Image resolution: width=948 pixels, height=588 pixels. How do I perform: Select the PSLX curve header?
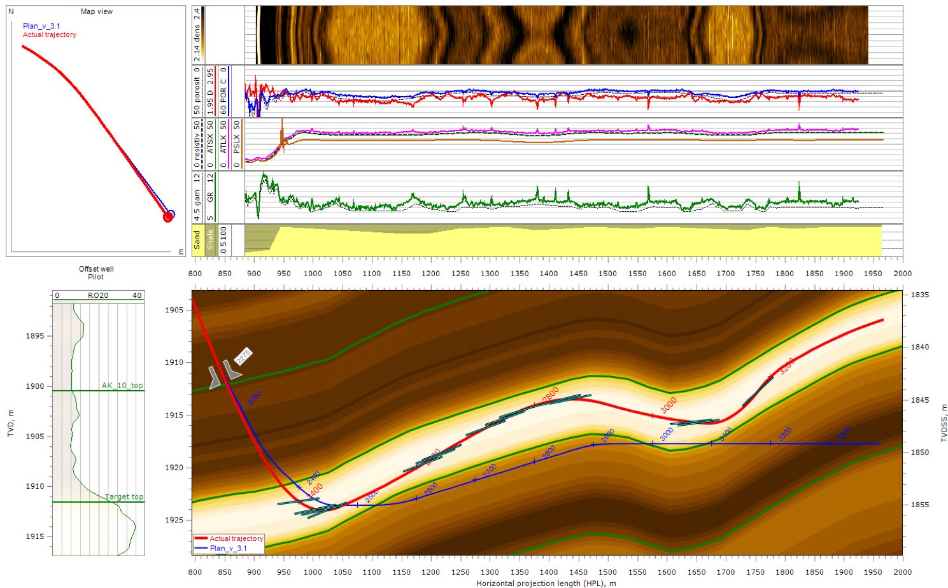237,144
